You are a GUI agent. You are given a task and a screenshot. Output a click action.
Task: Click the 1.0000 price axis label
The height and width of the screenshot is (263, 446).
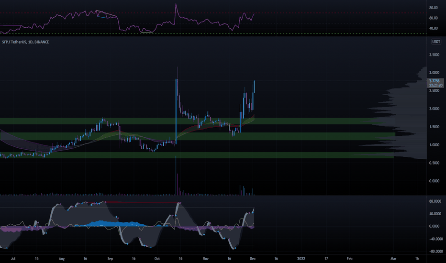(x=434, y=145)
